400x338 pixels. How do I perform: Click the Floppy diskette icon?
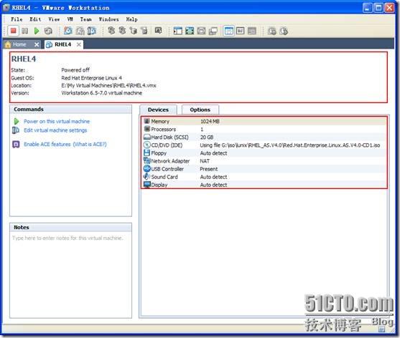(x=146, y=153)
